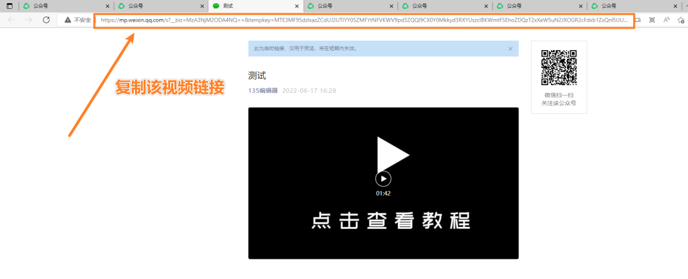688x279 pixels.
Task: Dismiss the blue temporary link notice
Action: point(510,48)
